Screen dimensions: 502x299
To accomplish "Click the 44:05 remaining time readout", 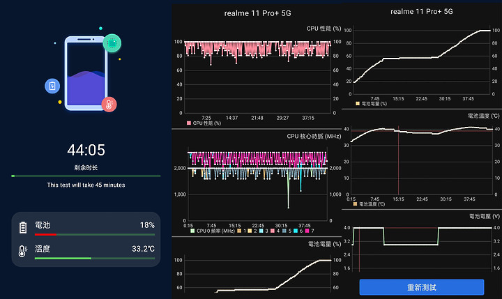I will click(86, 150).
